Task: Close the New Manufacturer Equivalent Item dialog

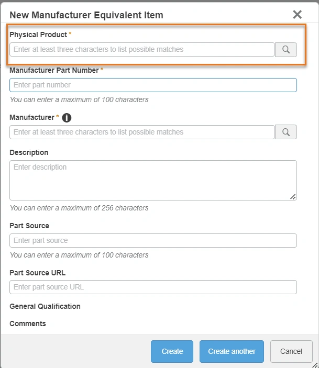Action: coord(298,15)
